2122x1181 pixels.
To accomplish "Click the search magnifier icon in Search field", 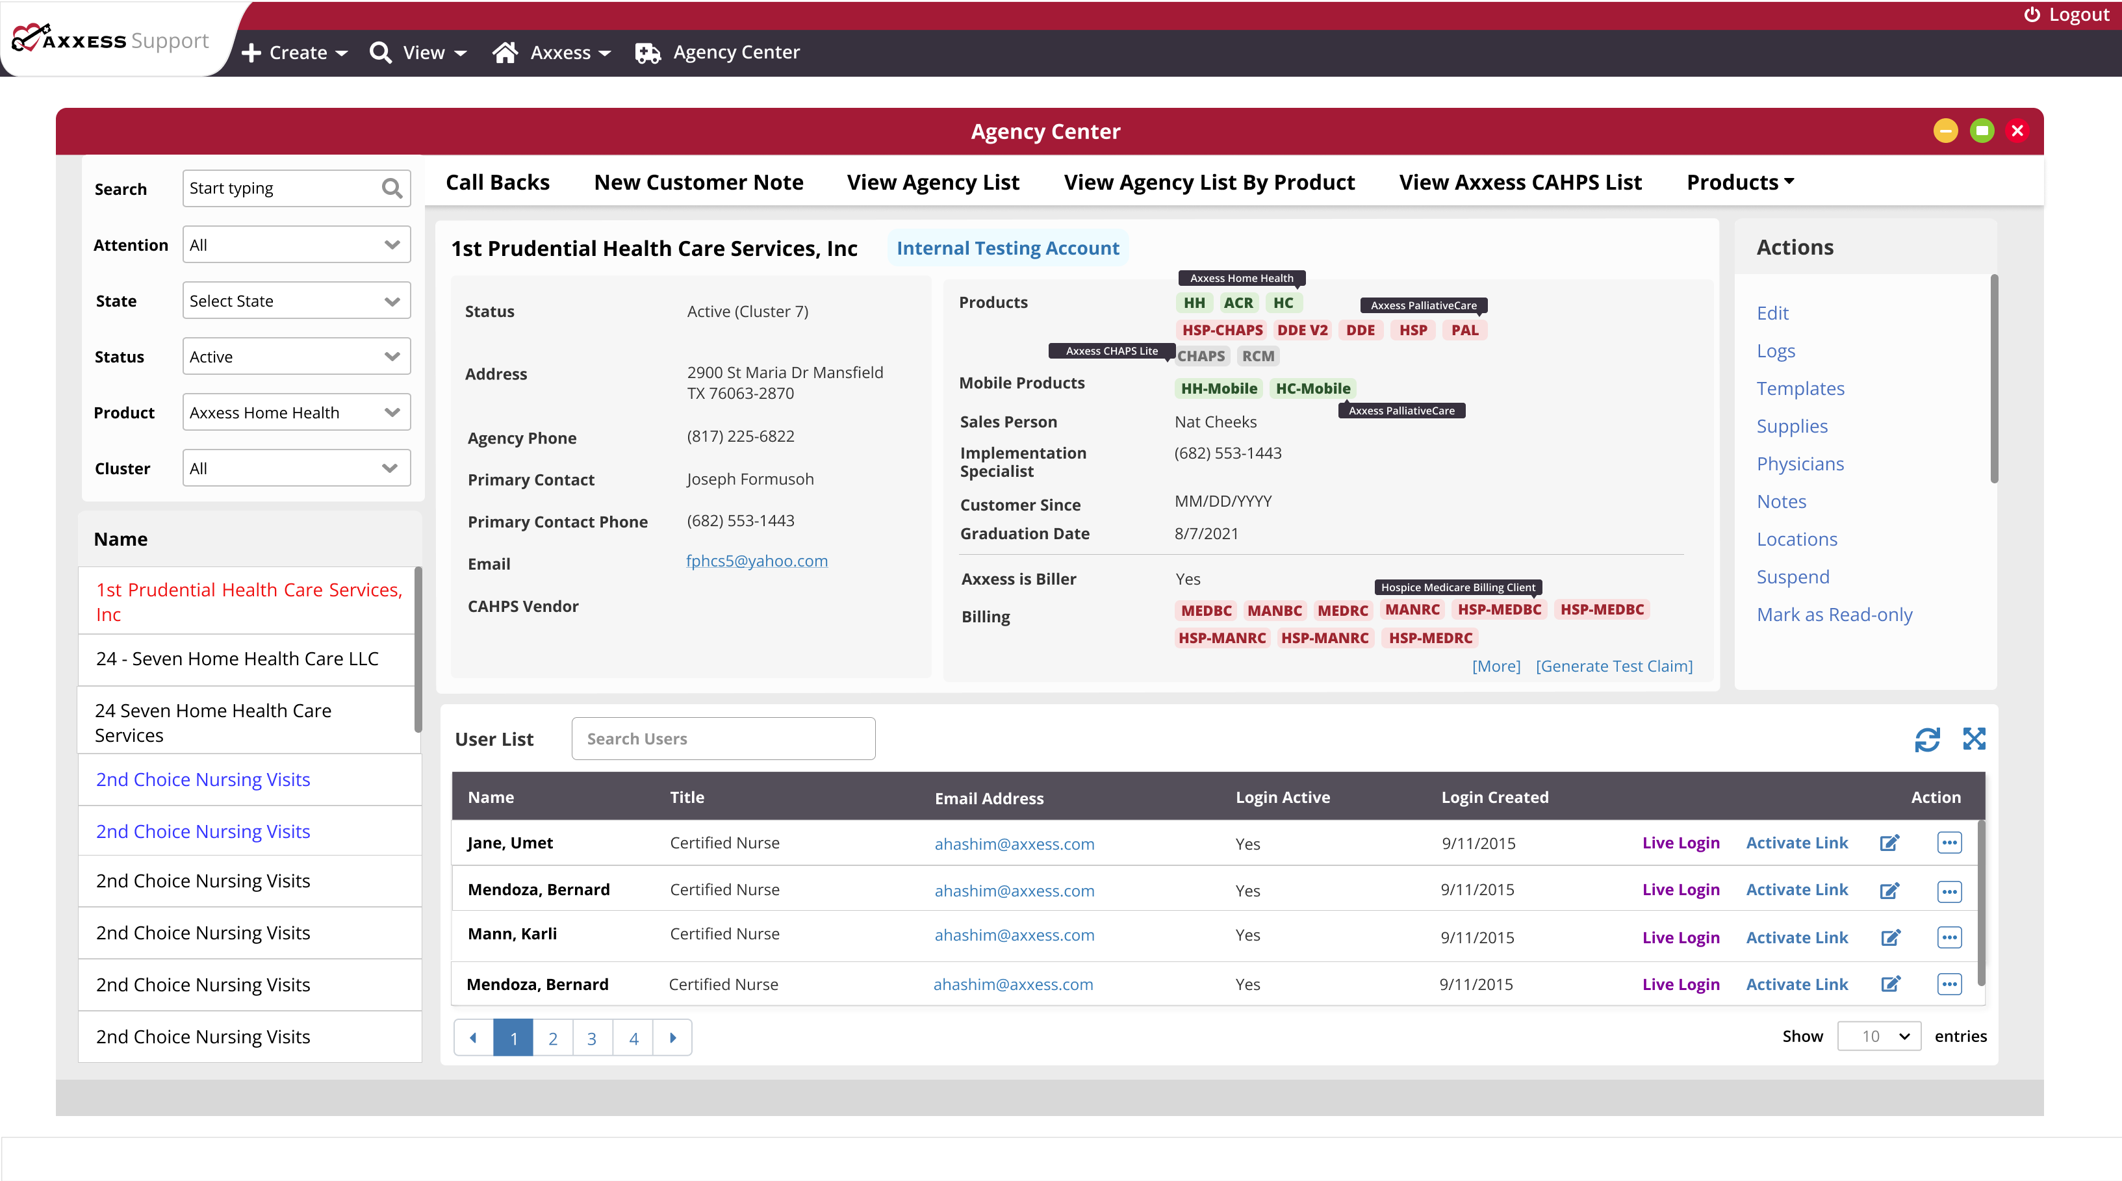I will (391, 188).
